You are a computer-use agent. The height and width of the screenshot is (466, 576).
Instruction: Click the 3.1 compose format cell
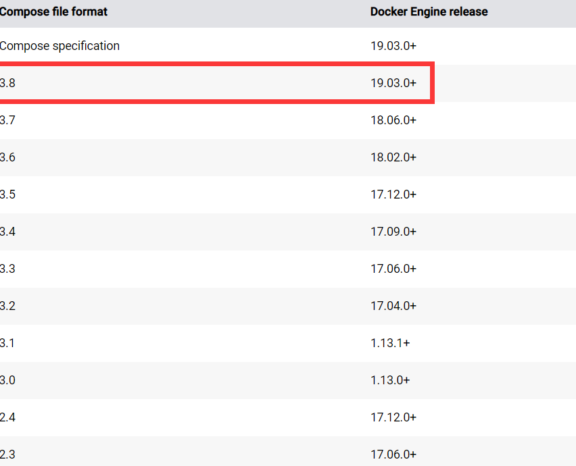(x=7, y=342)
